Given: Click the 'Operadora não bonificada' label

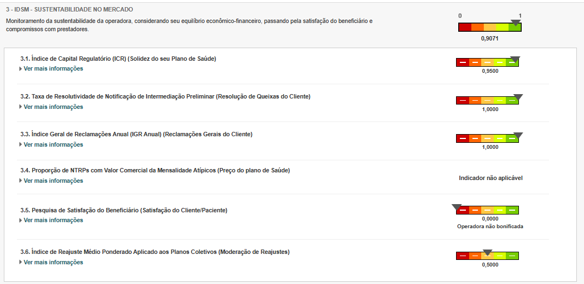Looking at the screenshot, I should [490, 227].
